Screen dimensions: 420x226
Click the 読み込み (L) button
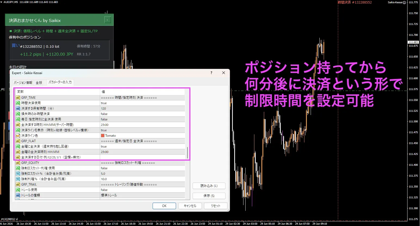(x=209, y=186)
